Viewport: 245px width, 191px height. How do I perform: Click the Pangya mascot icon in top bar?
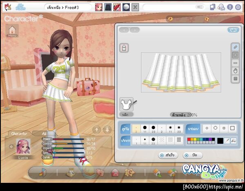pos(8,7)
